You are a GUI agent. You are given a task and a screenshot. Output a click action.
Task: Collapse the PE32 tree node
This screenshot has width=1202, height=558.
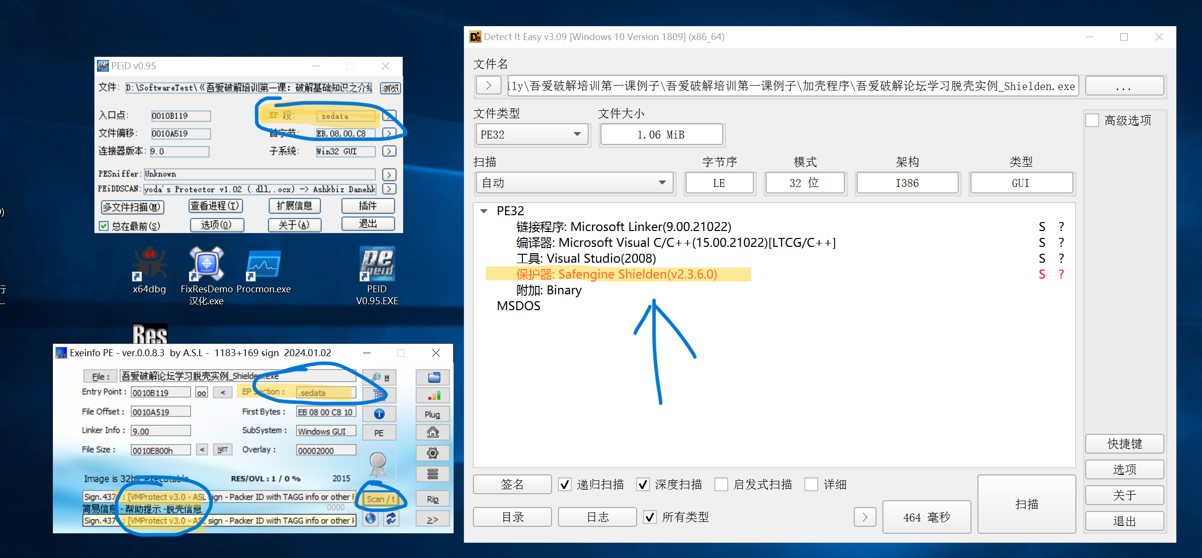484,211
